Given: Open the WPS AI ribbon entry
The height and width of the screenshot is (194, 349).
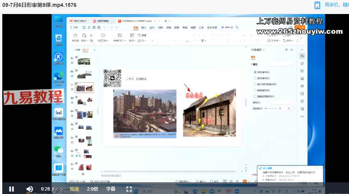Looking at the screenshot, I should click(x=227, y=27).
